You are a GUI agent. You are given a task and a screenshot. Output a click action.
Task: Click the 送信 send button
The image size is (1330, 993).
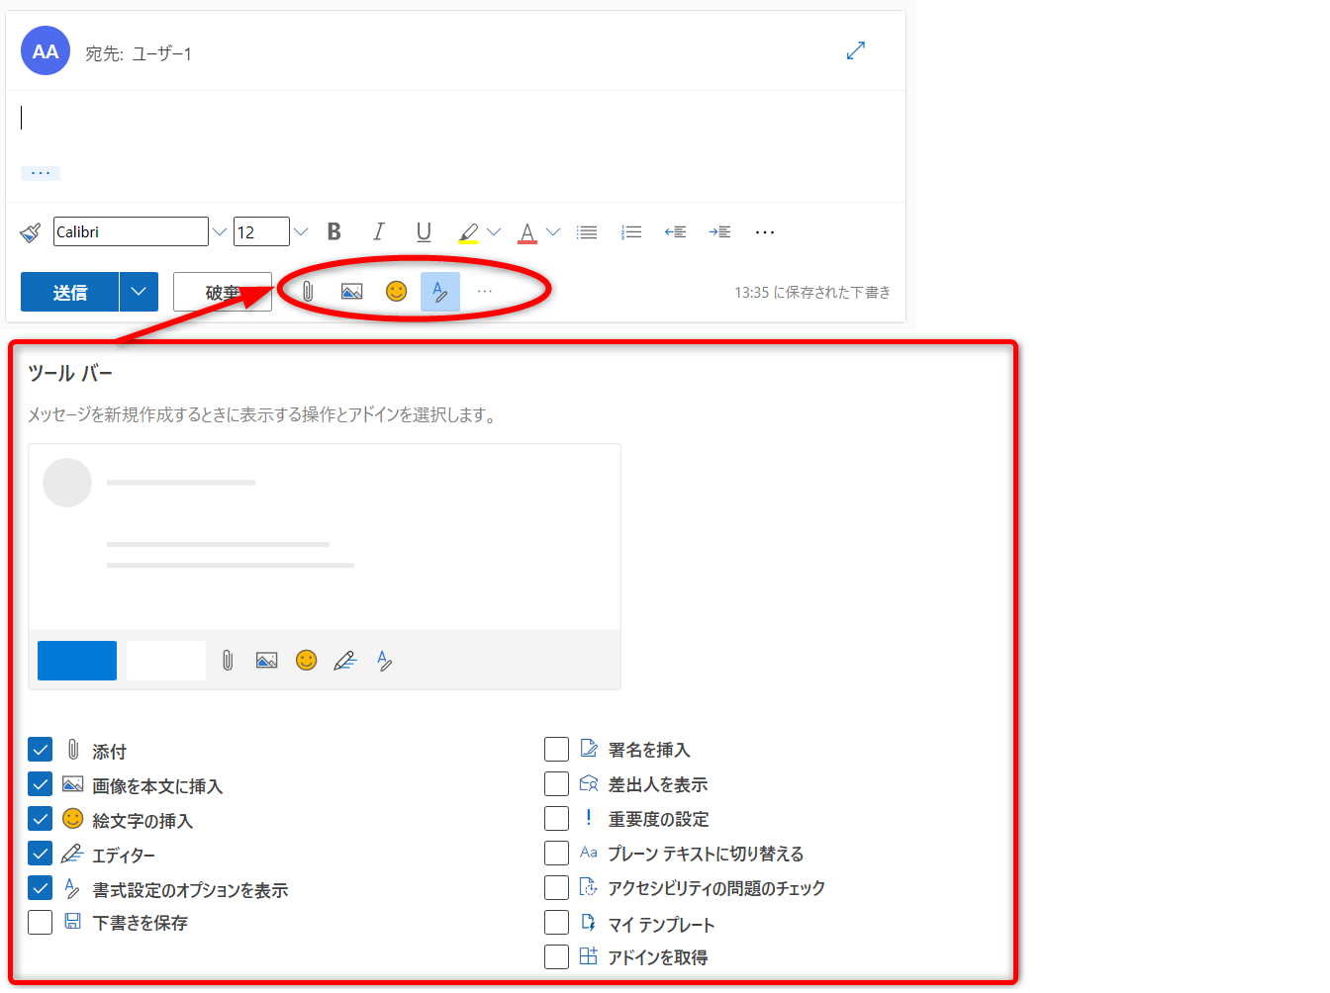click(x=69, y=292)
